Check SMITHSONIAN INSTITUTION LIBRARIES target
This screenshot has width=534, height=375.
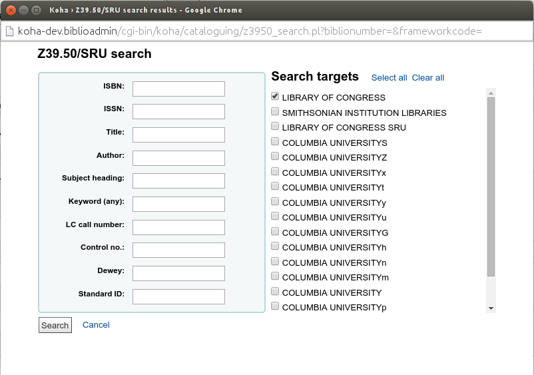pos(275,112)
